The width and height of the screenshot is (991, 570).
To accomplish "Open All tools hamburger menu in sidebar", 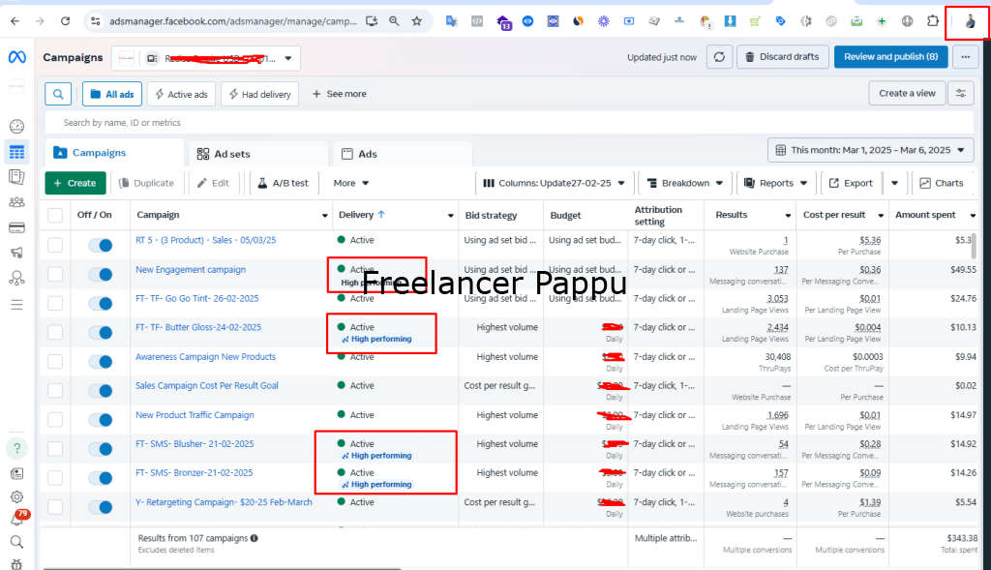I will pyautogui.click(x=17, y=305).
